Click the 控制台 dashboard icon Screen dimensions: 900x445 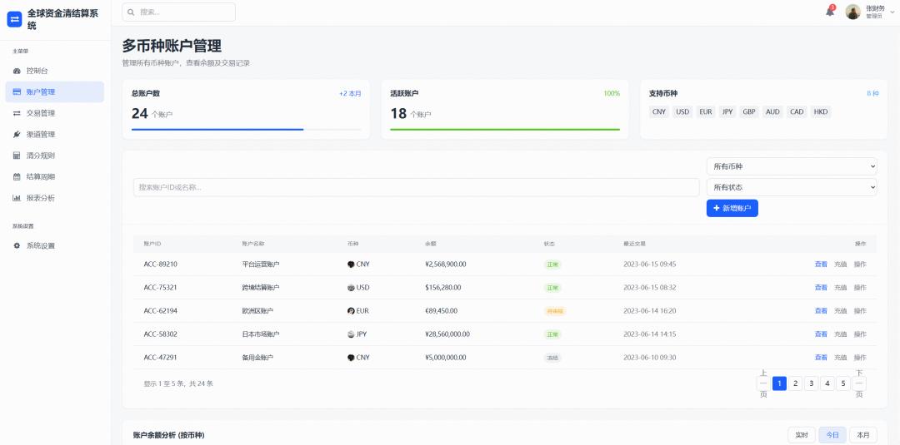pos(17,71)
